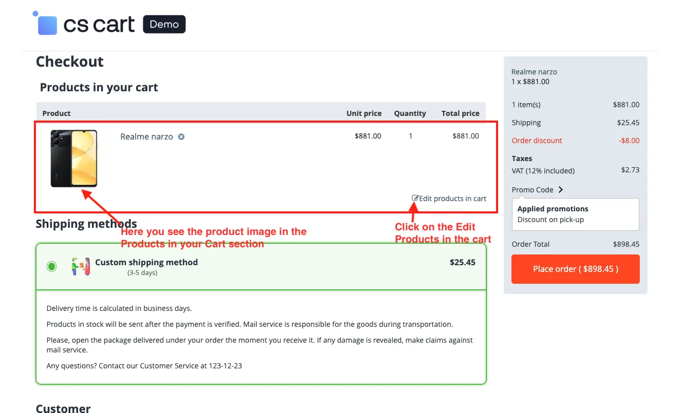Expand the Promo Code chevron arrow
The height and width of the screenshot is (413, 685).
pos(561,190)
